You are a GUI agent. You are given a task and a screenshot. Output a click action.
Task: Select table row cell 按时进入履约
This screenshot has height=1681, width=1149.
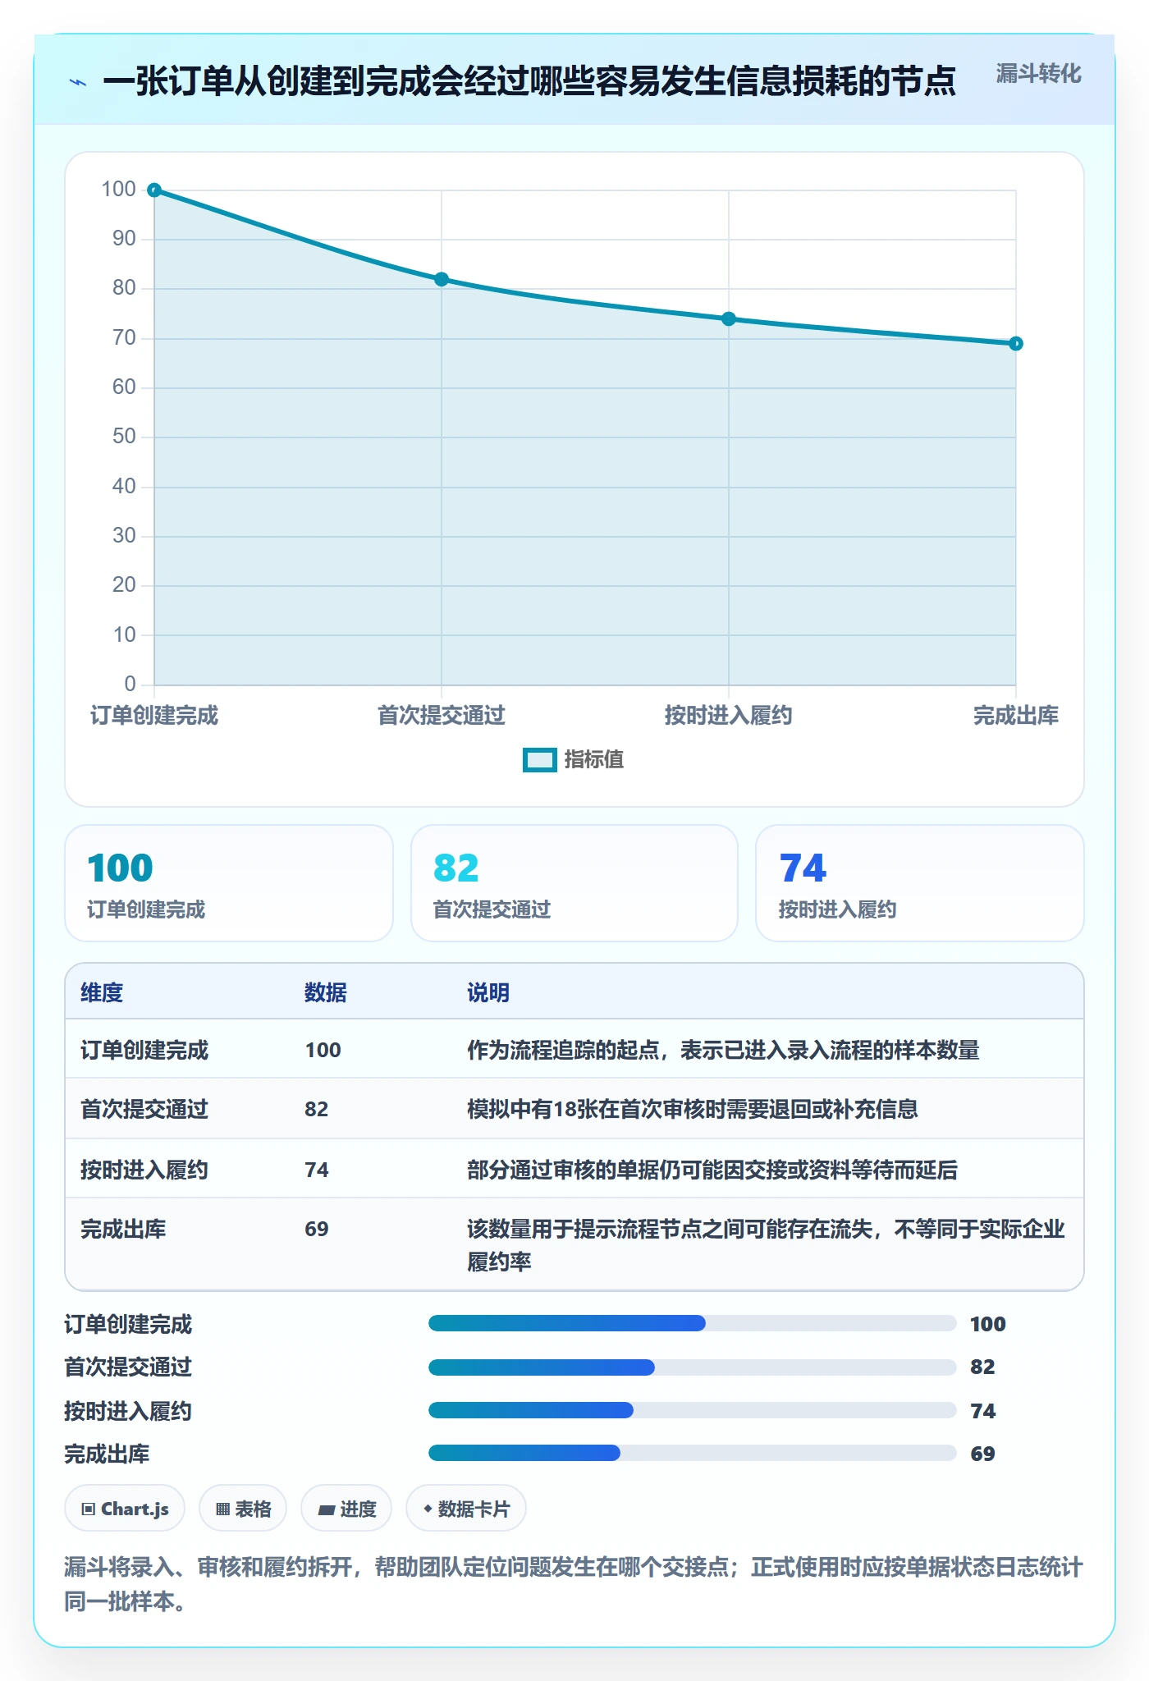pos(144,1170)
